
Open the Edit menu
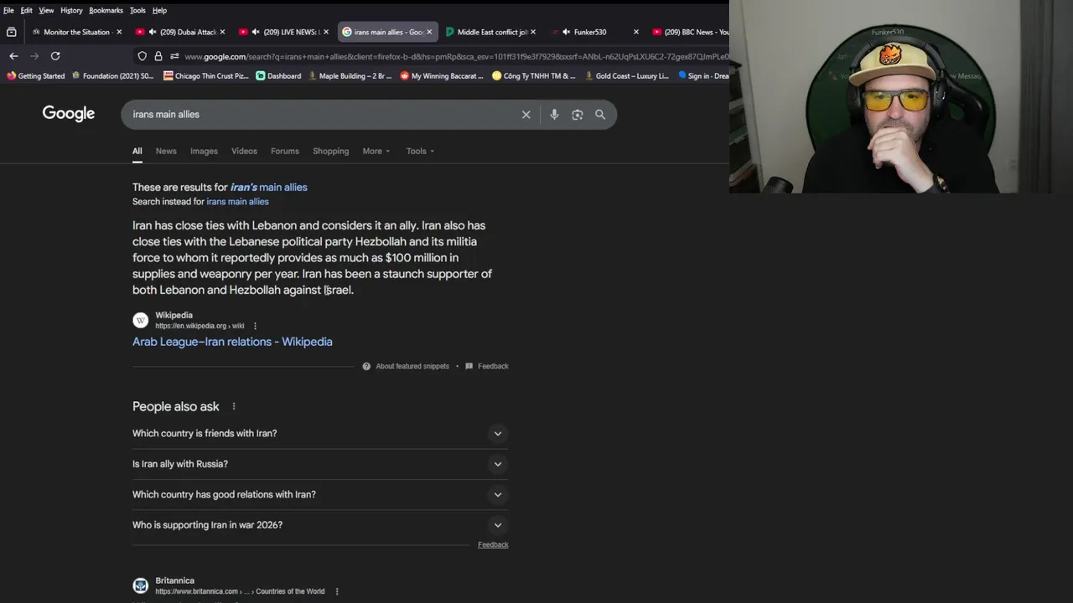[x=27, y=10]
